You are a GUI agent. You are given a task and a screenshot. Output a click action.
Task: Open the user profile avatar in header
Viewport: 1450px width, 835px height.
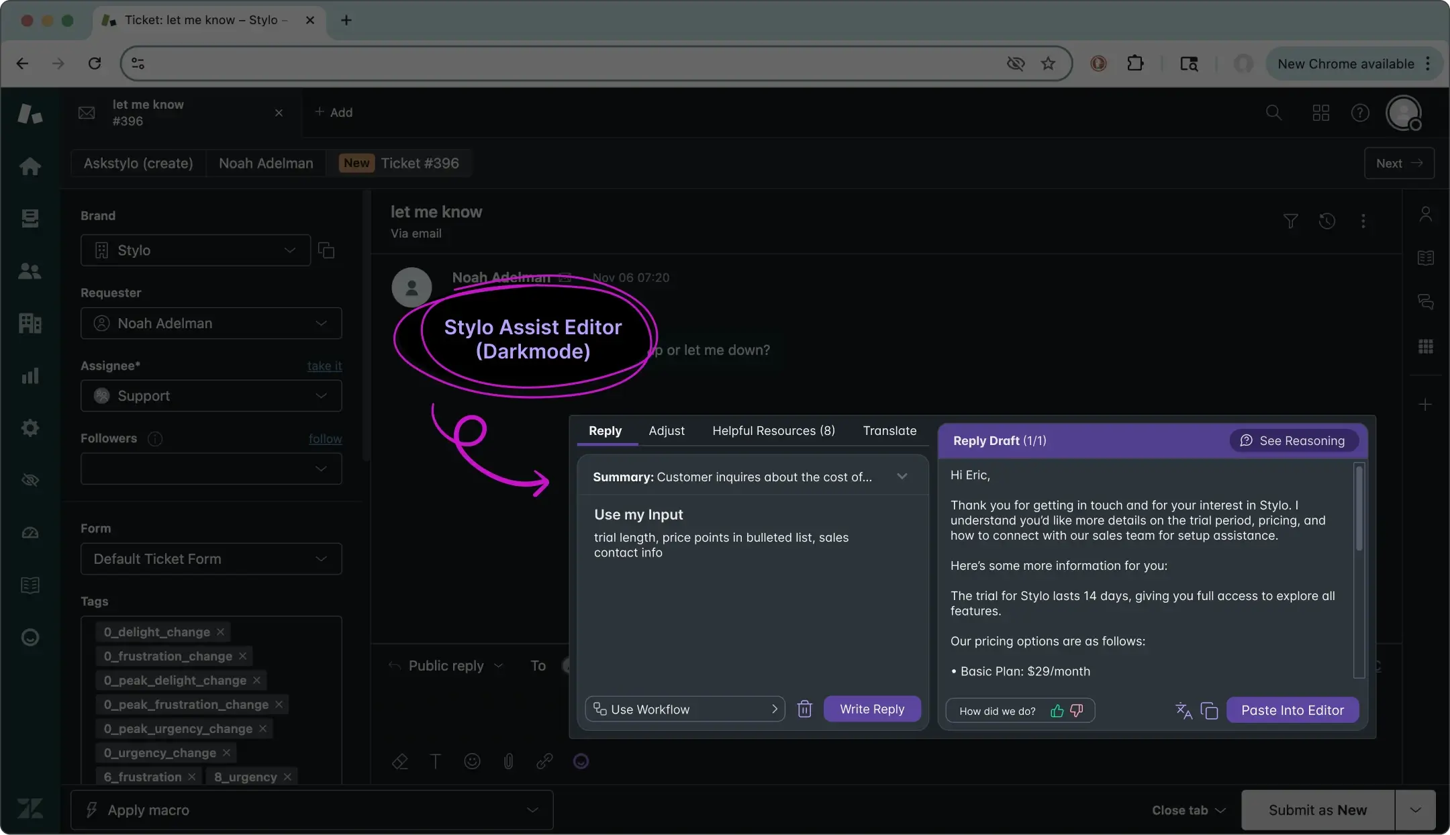(x=1404, y=113)
